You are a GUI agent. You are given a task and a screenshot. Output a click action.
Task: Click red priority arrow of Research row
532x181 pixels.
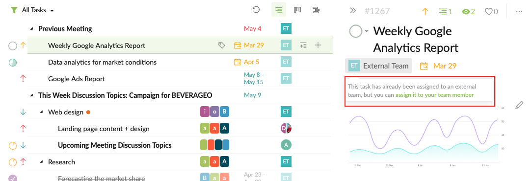point(23,162)
